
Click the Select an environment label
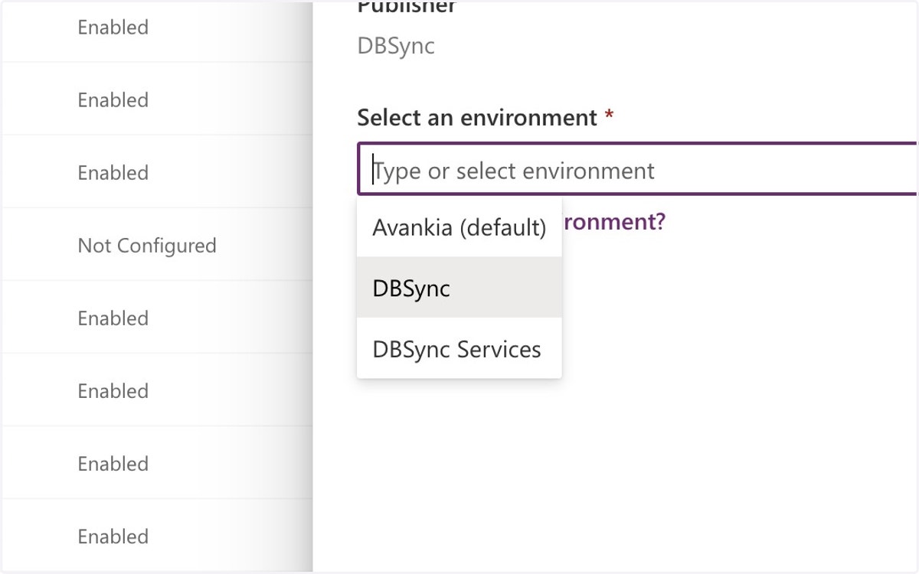(x=476, y=118)
